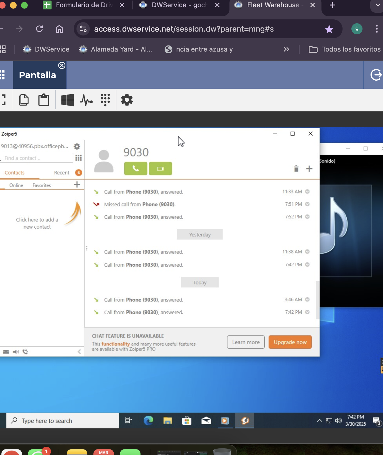This screenshot has width=383, height=455.
Task: Show more bookmarks chevron
Action: [287, 49]
